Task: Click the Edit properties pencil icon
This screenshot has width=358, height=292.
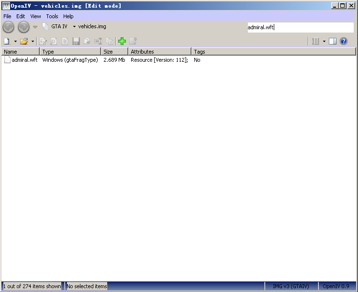Action: pyautogui.click(x=43, y=41)
